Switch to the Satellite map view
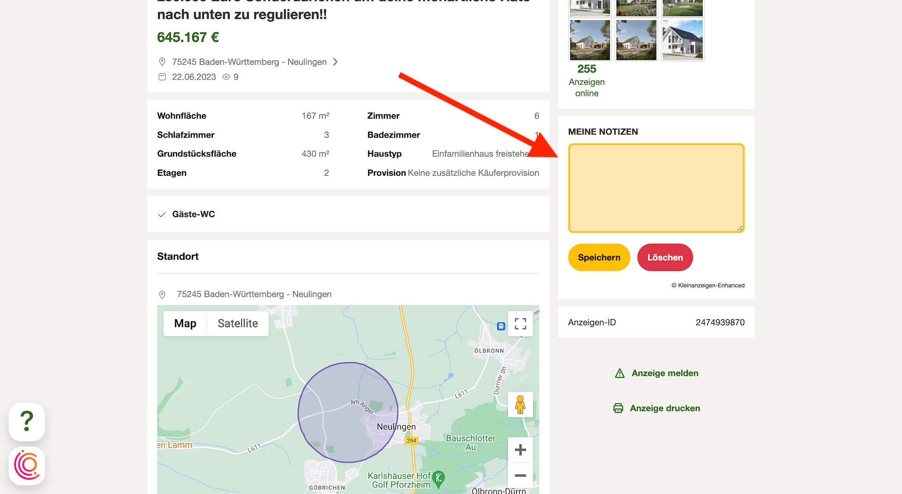Image resolution: width=902 pixels, height=494 pixels. tap(237, 323)
